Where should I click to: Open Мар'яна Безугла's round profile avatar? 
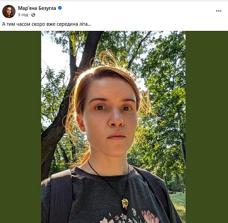point(9,11)
